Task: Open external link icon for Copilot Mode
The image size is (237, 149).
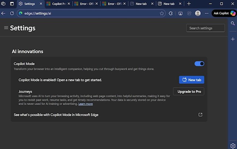Action: click(200, 115)
